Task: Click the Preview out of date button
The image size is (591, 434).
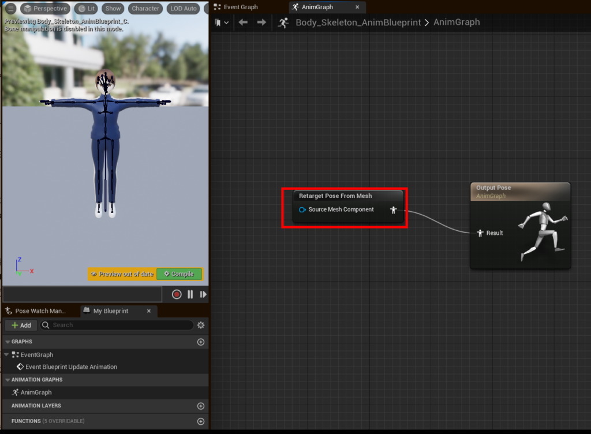Action: 122,274
